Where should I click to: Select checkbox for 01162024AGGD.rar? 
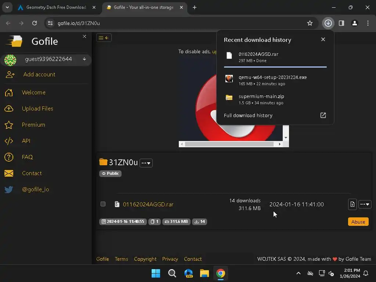[x=103, y=204]
